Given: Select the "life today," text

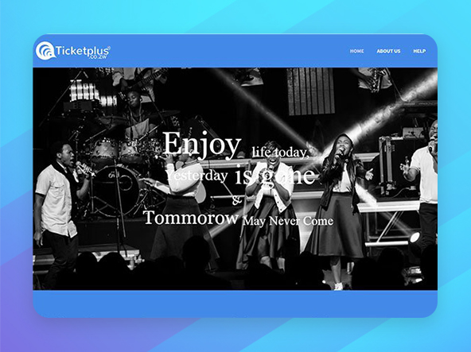Looking at the screenshot, I should pyautogui.click(x=280, y=152).
